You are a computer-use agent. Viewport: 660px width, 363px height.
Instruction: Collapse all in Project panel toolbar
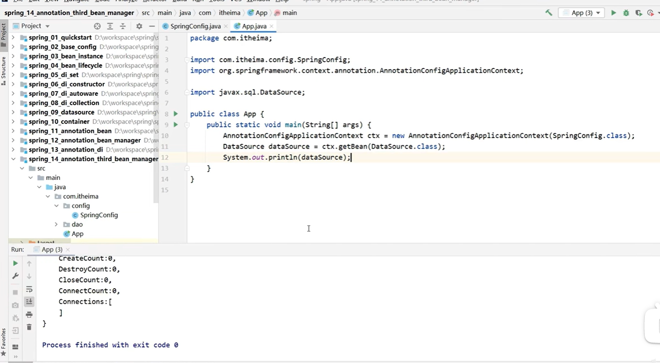(x=123, y=26)
